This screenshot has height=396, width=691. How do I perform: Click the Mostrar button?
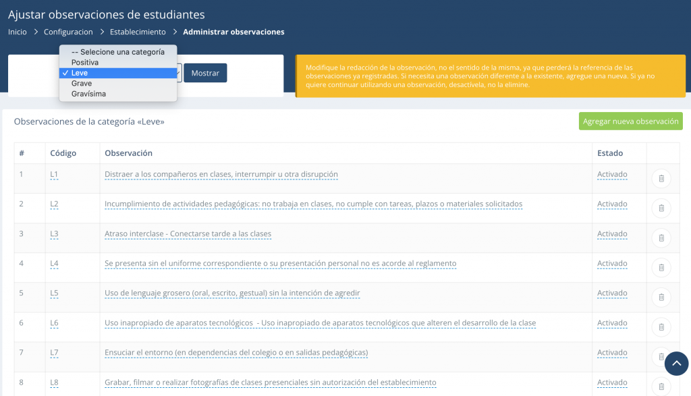(205, 73)
